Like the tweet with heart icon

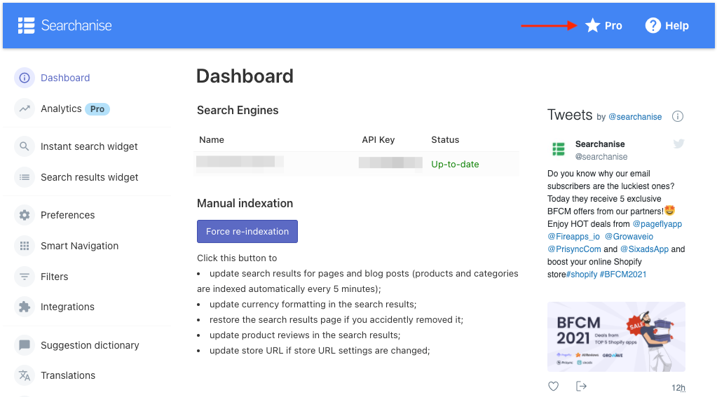pyautogui.click(x=553, y=386)
